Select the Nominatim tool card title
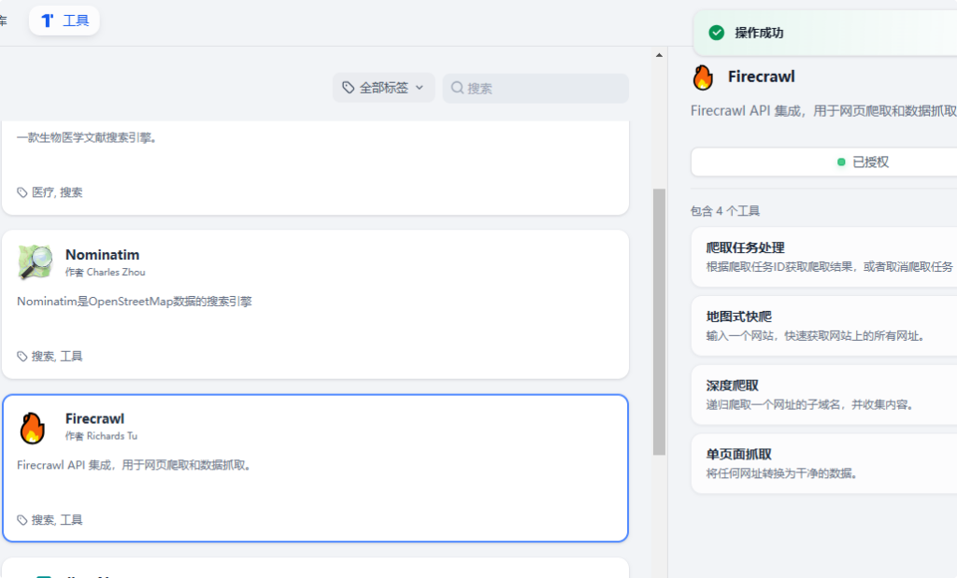Image resolution: width=957 pixels, height=578 pixels. coord(102,255)
